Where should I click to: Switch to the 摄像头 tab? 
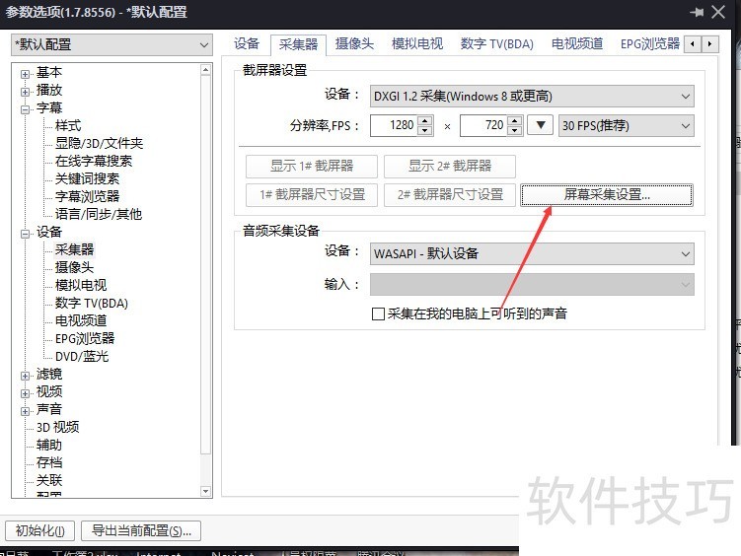point(354,44)
